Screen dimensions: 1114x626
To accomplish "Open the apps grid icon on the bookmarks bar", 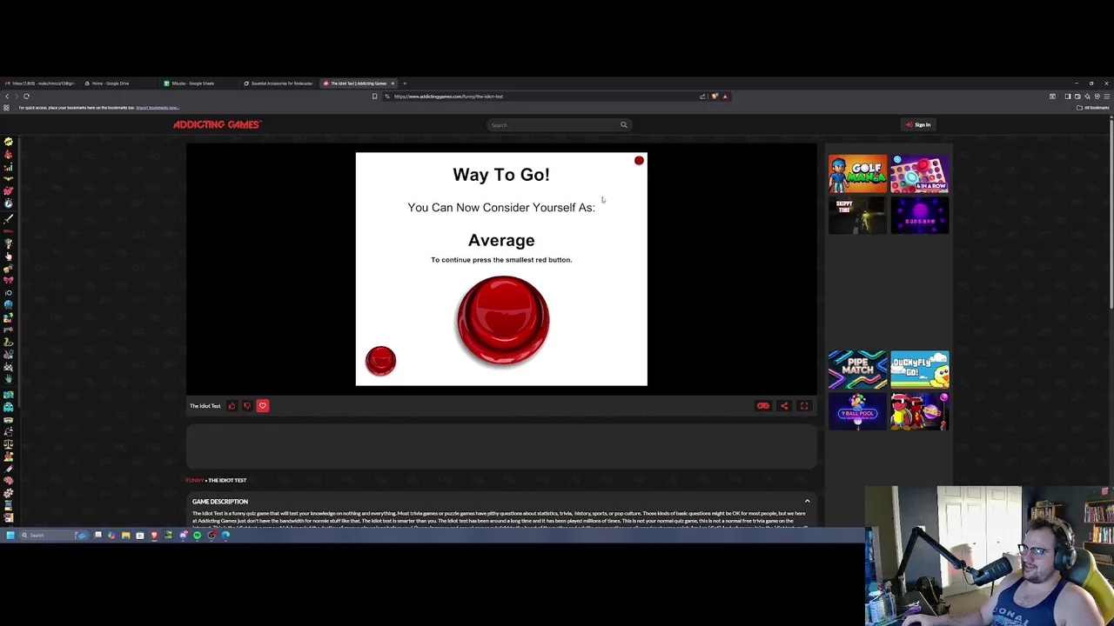I will click(x=6, y=108).
